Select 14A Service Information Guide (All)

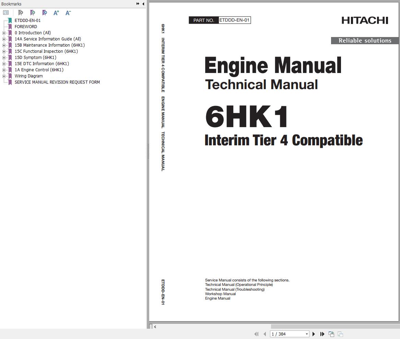48,39
